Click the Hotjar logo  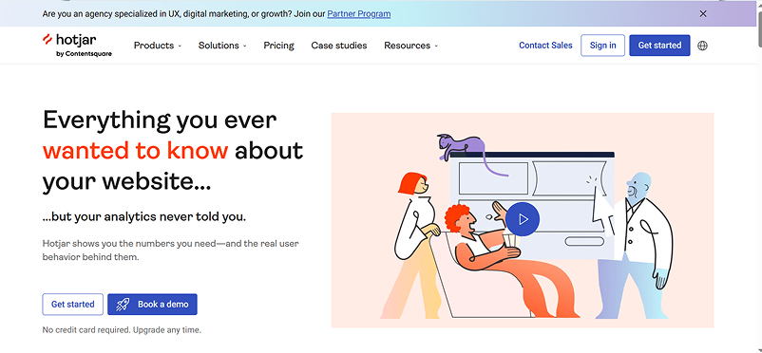[x=77, y=46]
